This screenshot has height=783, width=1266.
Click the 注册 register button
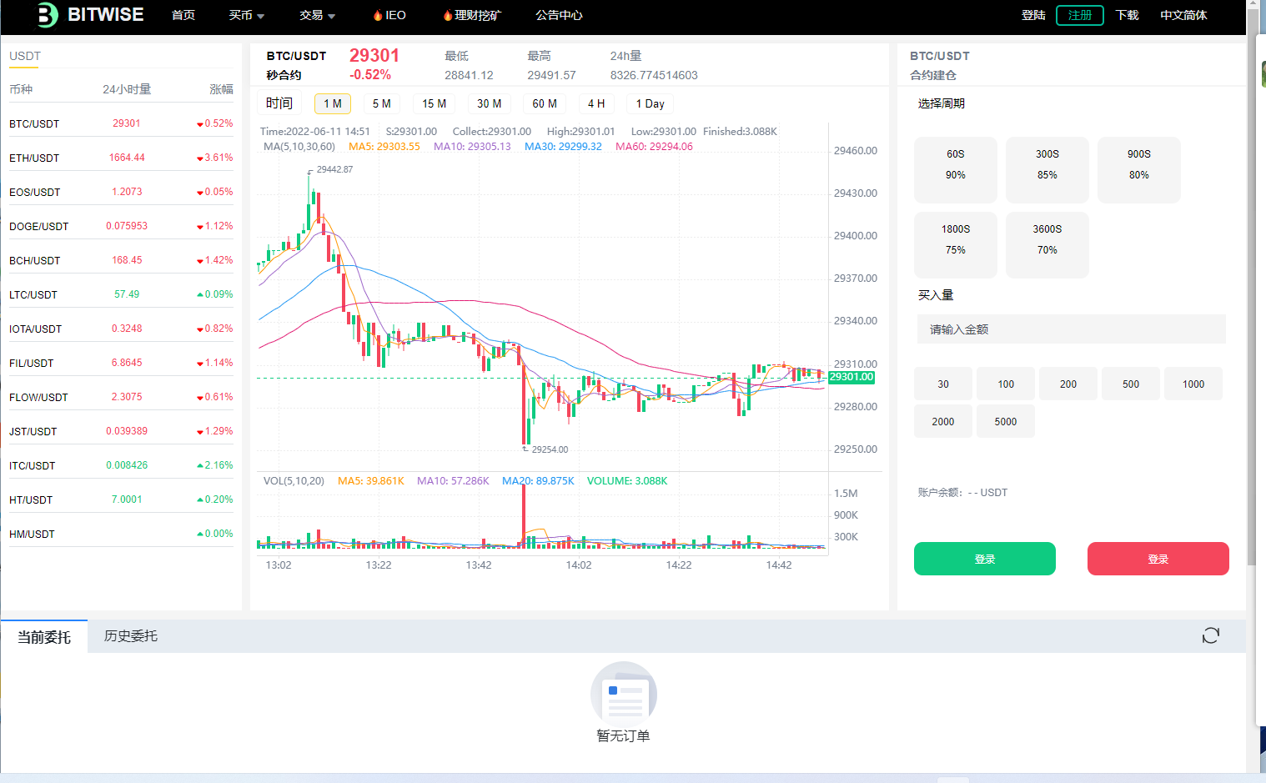click(x=1079, y=15)
